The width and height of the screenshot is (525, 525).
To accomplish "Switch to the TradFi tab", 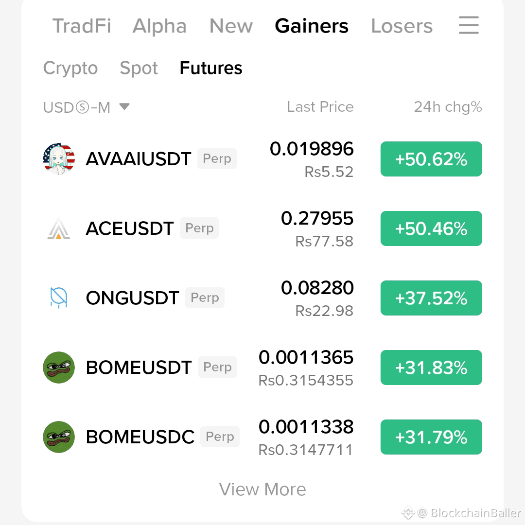I will coord(81,26).
